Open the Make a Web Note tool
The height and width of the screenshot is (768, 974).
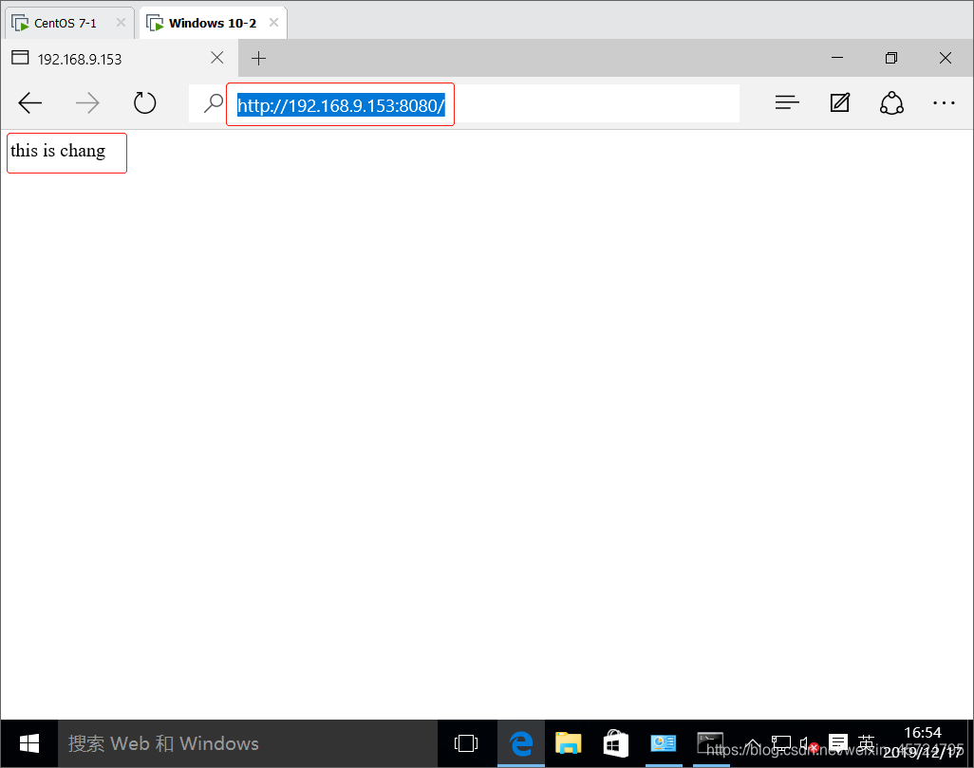(x=840, y=103)
